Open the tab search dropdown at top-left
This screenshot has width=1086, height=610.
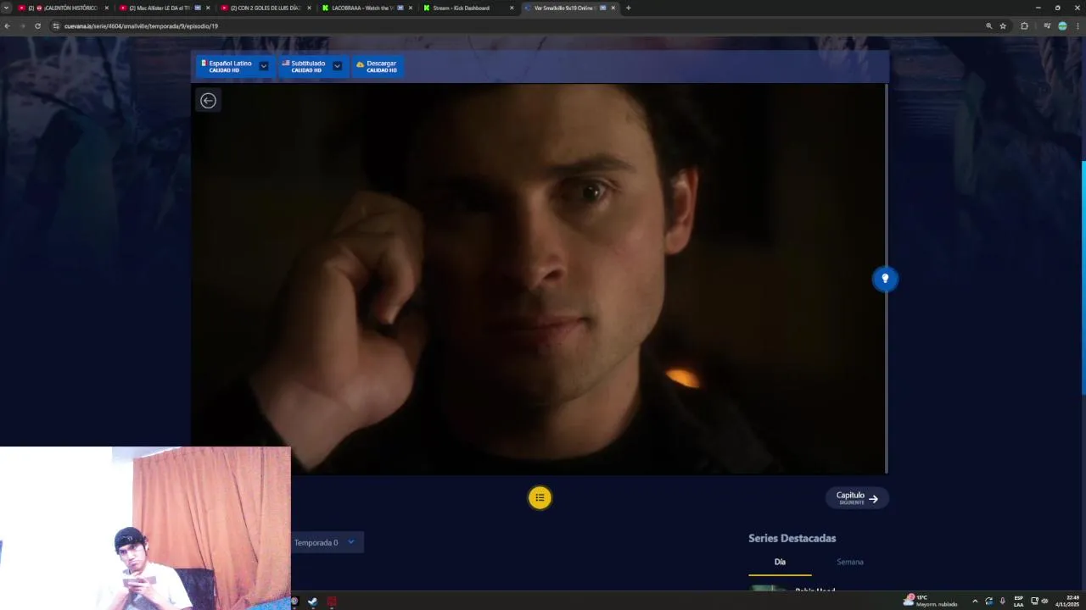[x=7, y=8]
